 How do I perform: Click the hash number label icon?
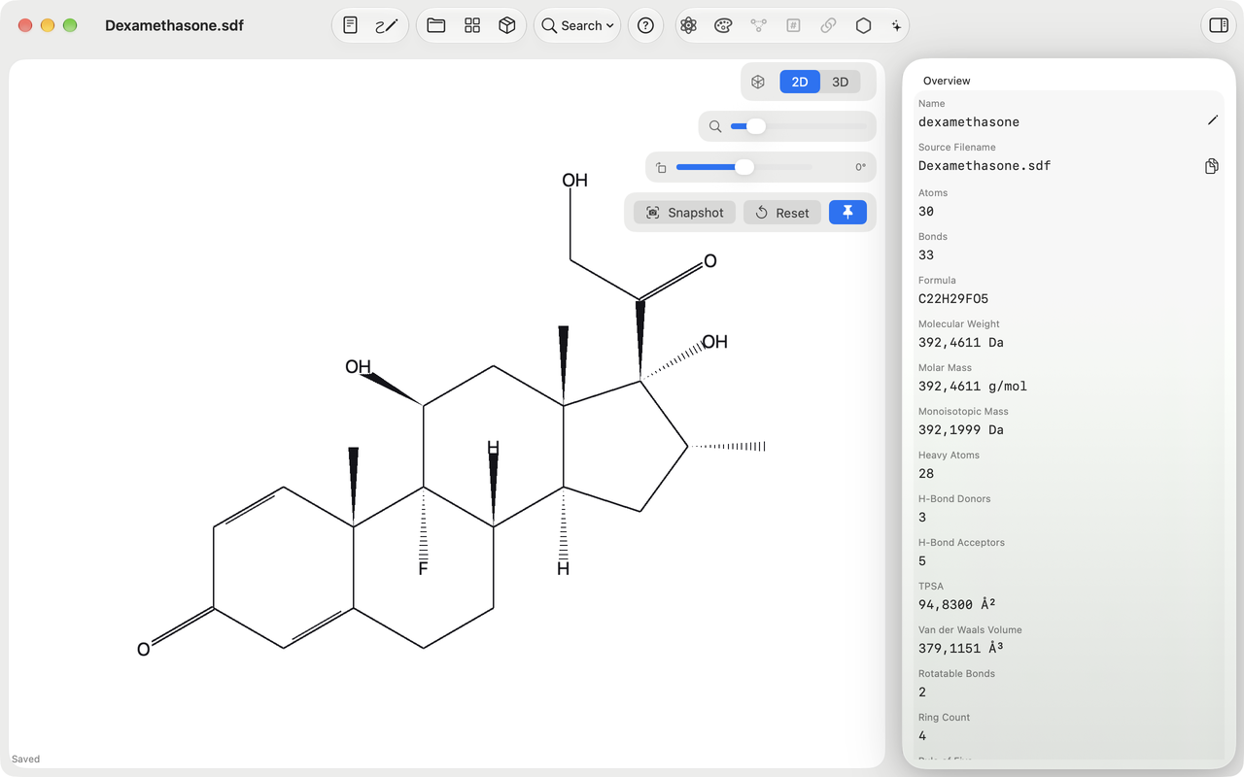[793, 25]
